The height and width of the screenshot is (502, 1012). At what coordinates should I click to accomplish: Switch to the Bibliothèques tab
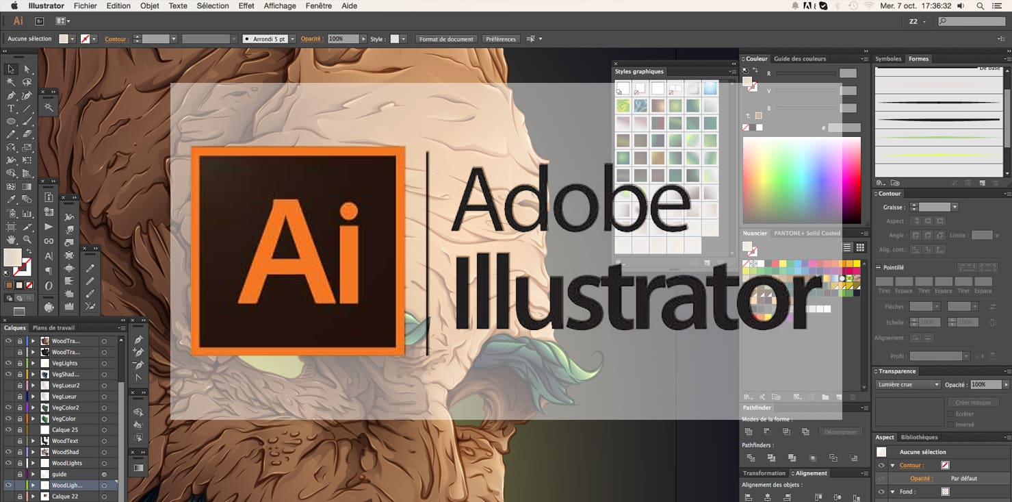(x=919, y=437)
